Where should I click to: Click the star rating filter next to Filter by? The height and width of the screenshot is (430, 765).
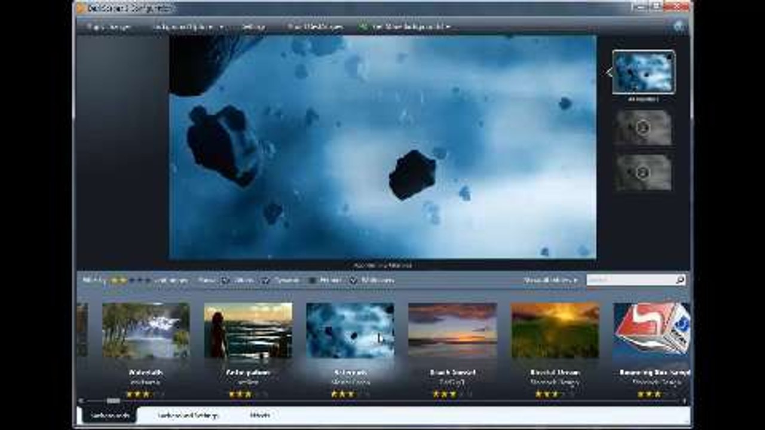[130, 279]
